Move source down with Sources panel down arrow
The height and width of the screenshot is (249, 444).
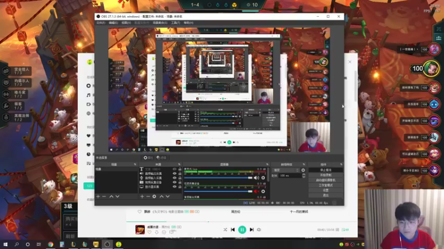click(x=168, y=196)
